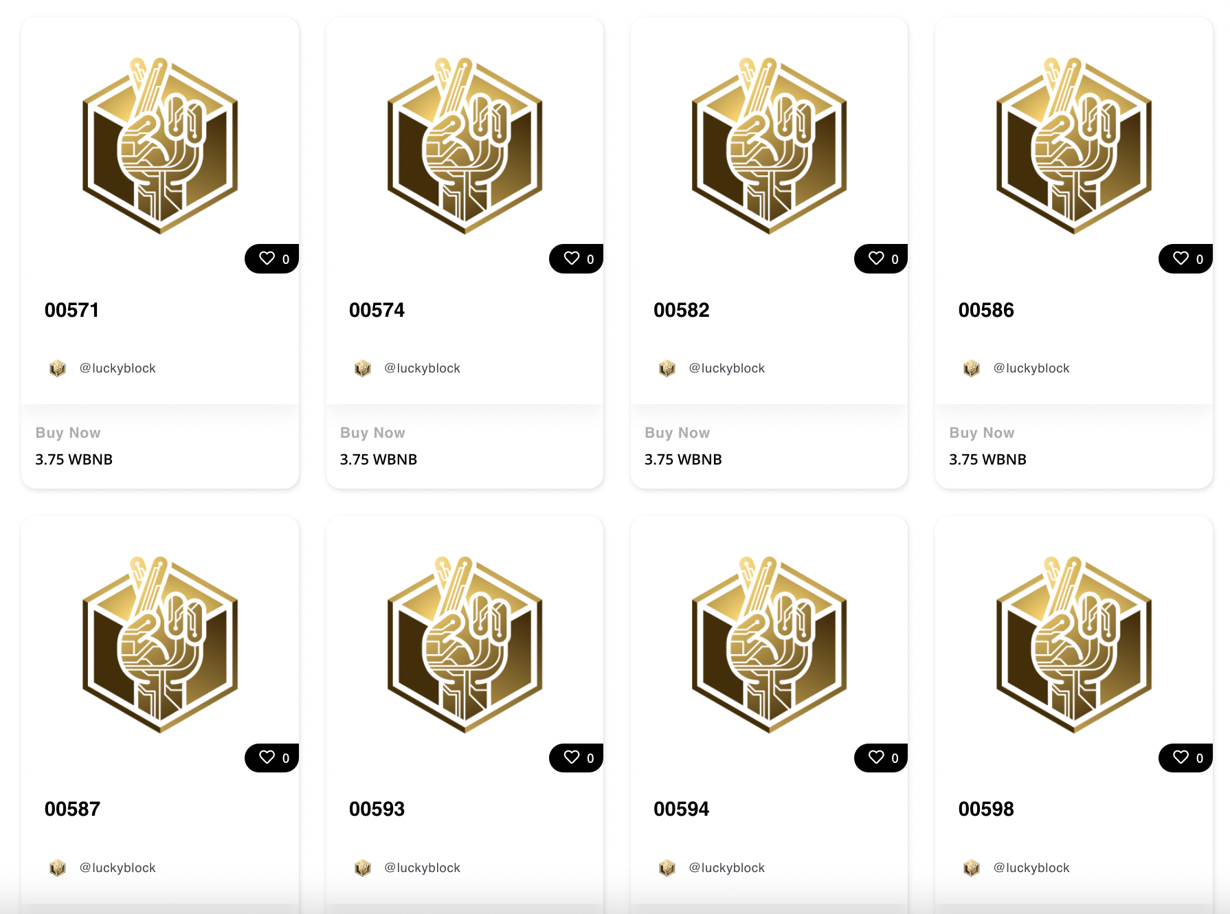This screenshot has height=914, width=1230.
Task: Click heart icon on NFT 00574
Action: pos(571,258)
